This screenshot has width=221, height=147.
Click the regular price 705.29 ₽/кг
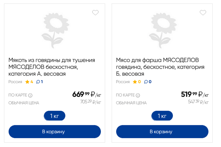(x=91, y=102)
